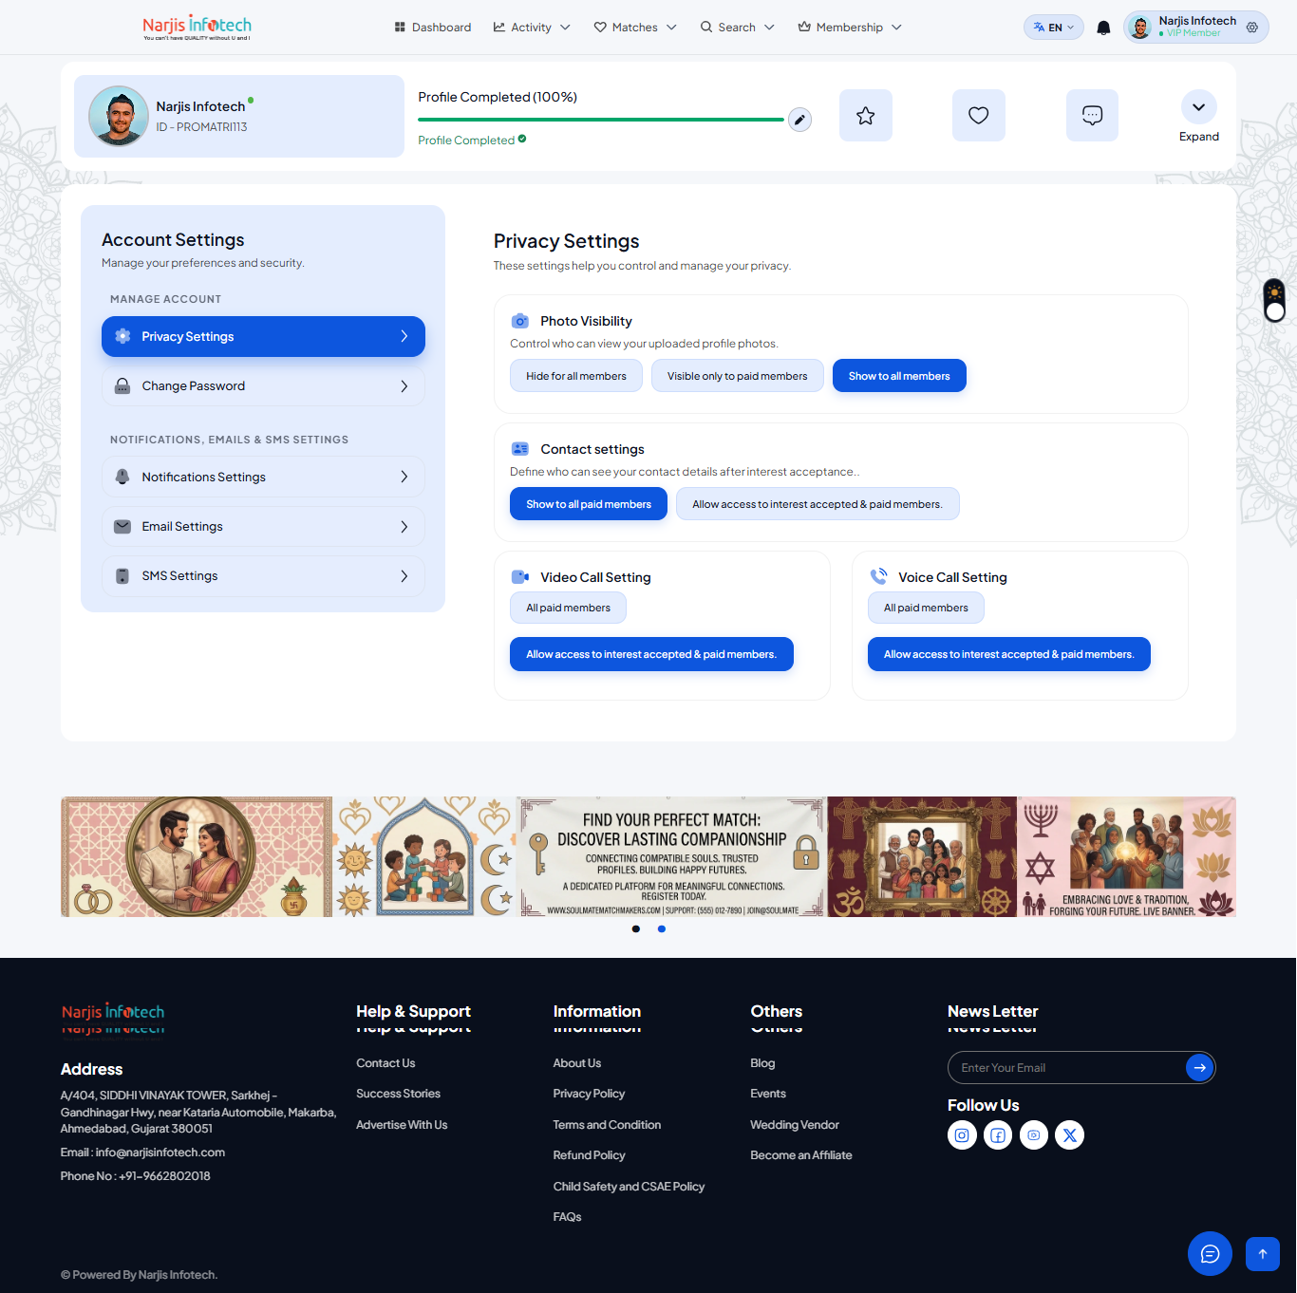Select All paid members for Voice Call
This screenshot has height=1293, width=1297.
click(926, 608)
